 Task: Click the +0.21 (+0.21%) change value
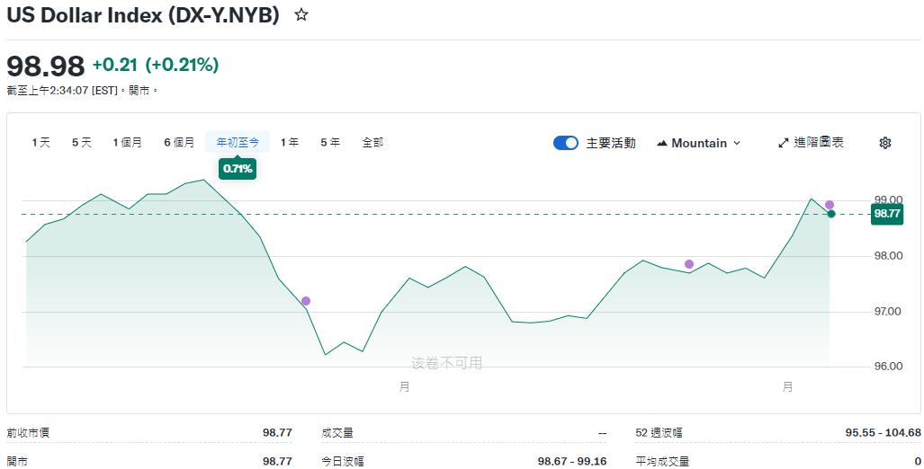click(x=156, y=65)
